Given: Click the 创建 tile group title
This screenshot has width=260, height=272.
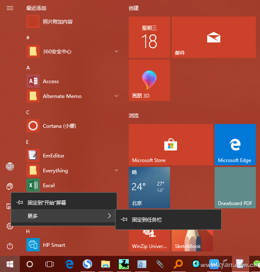Looking at the screenshot, I should point(134,8).
